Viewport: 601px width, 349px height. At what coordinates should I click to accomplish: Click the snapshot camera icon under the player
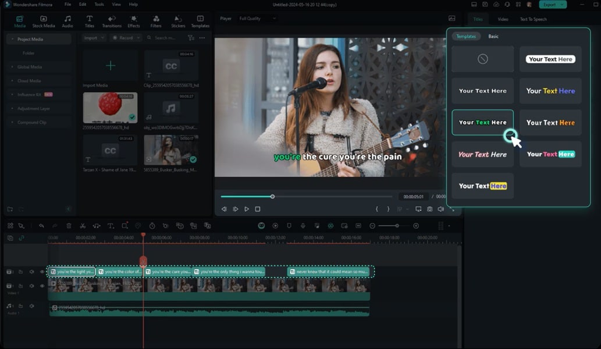pos(430,209)
